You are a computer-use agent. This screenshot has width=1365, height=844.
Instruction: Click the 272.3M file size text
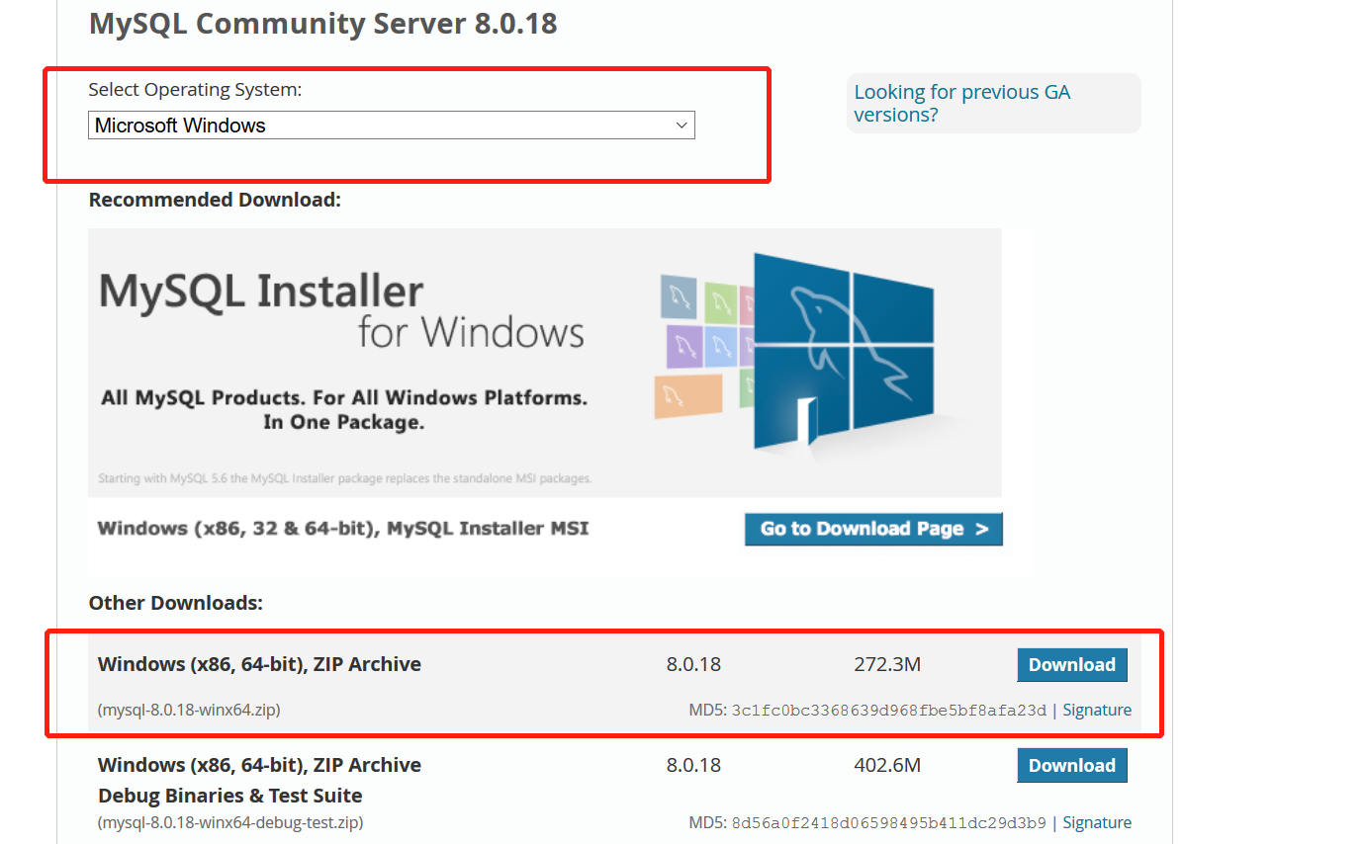click(x=887, y=664)
